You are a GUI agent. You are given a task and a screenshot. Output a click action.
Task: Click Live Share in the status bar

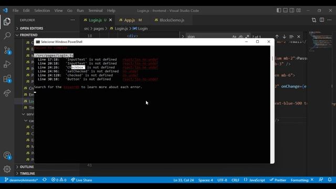tap(81, 180)
